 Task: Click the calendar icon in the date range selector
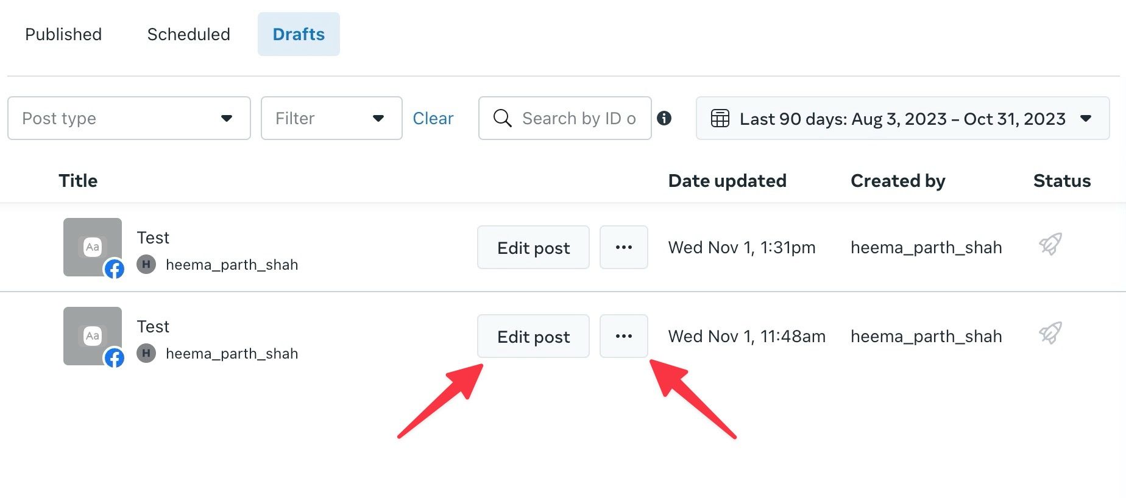tap(721, 119)
